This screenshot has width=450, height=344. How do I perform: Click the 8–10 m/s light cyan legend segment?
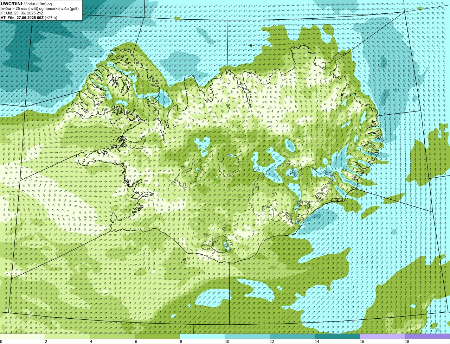202,337
